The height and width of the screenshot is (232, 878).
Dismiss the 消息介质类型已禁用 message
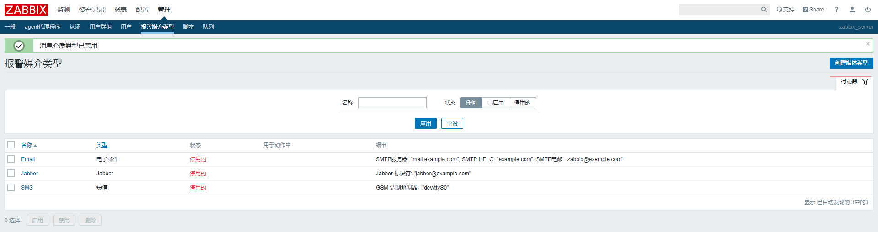click(867, 44)
